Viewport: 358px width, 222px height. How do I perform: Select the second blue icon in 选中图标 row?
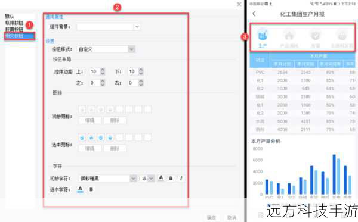click(91, 137)
